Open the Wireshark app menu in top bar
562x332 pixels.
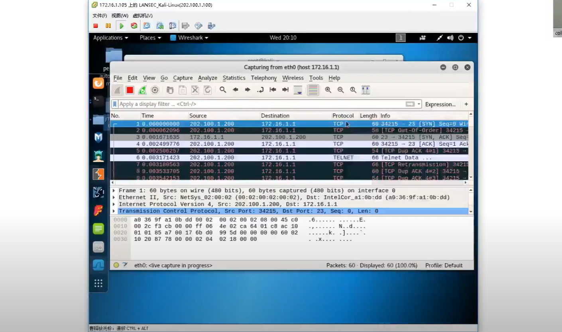point(189,38)
